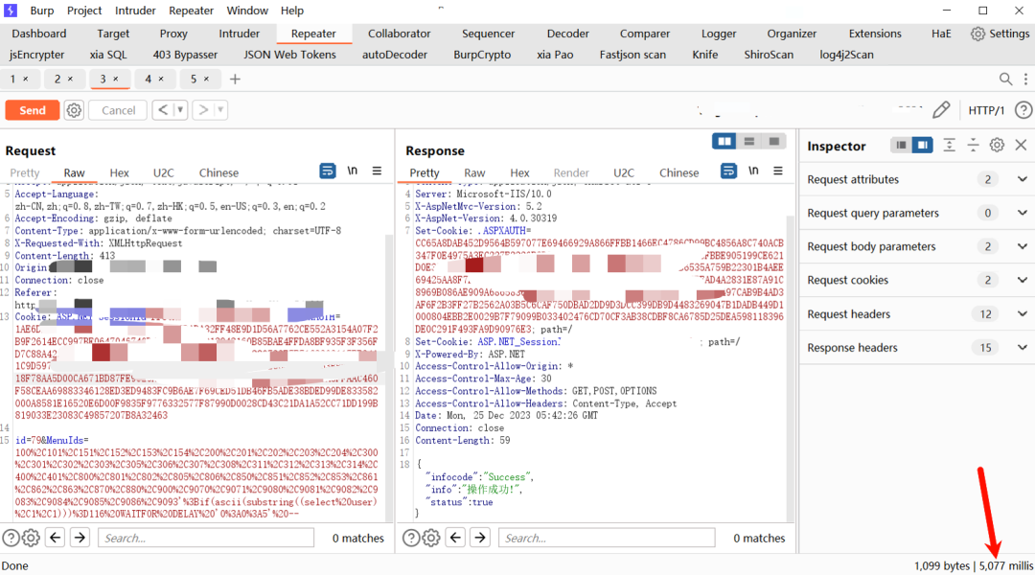
Task: Select the top-bottom layout icon
Action: [749, 141]
